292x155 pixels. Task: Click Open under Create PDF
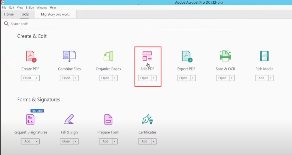point(28,78)
